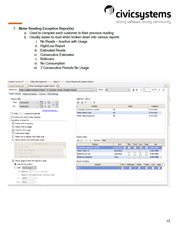Go to the first record
The height and width of the screenshot is (225, 177).
(x=137, y=90)
